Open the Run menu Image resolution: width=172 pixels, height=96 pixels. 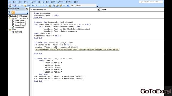point(47,2)
